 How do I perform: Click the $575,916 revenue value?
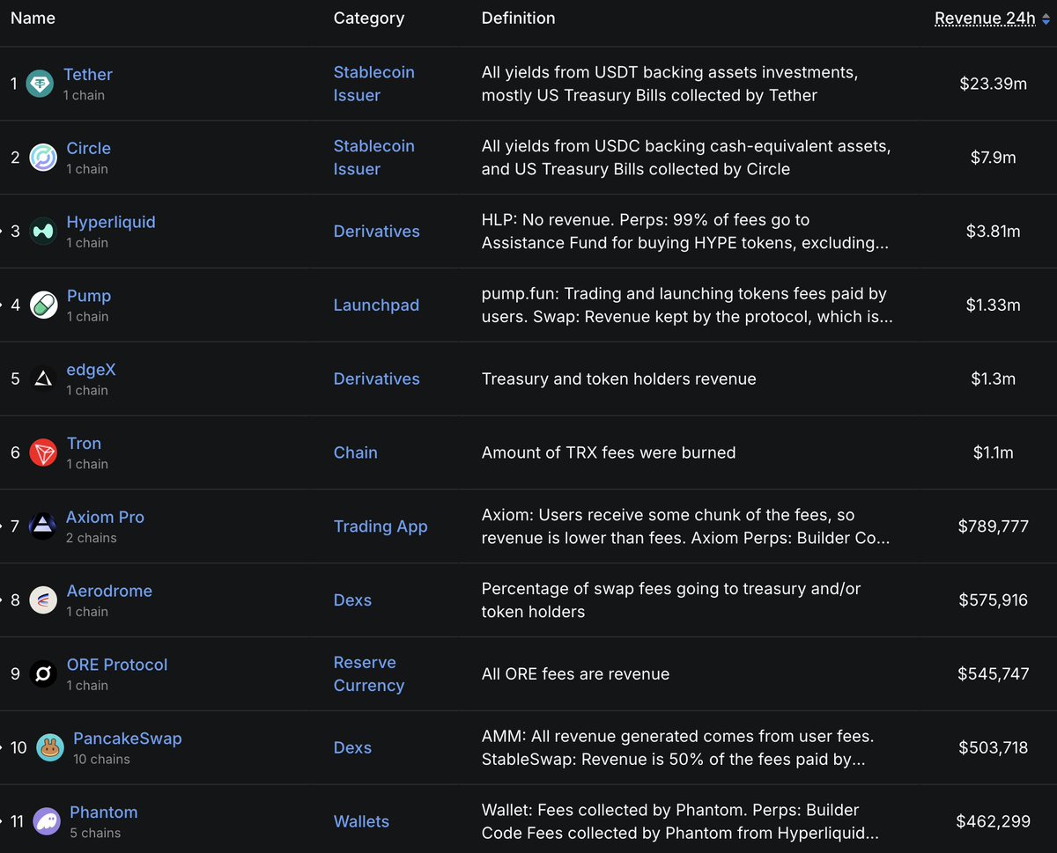pos(994,600)
